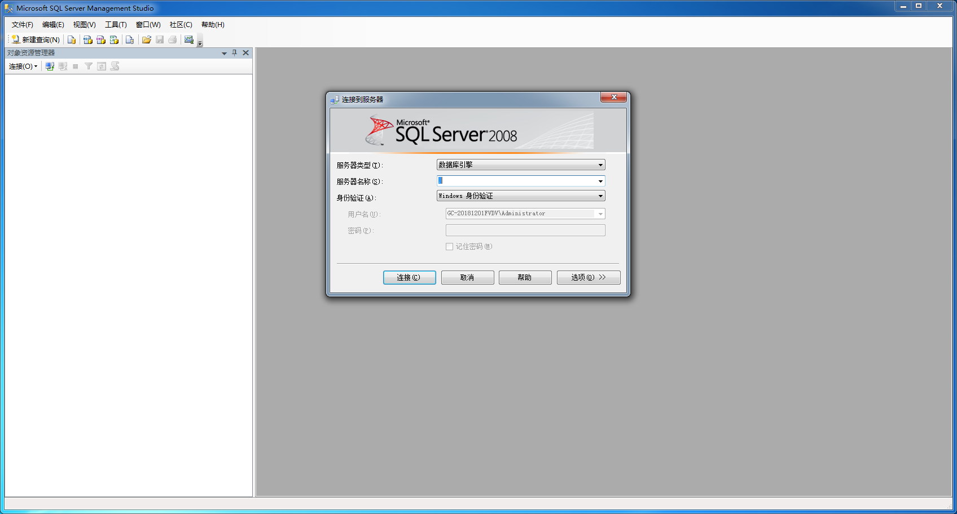The width and height of the screenshot is (957, 514).
Task: Click the 服务器名称 text input field
Action: (516, 181)
